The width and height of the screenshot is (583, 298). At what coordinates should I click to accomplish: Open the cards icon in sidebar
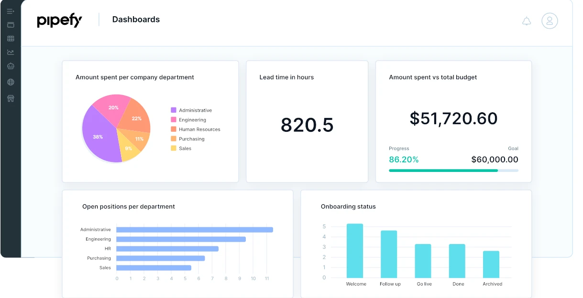tap(11, 25)
